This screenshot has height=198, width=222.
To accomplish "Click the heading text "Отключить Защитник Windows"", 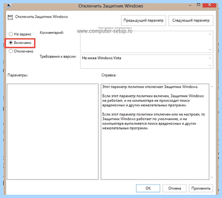I will point(41,17).
